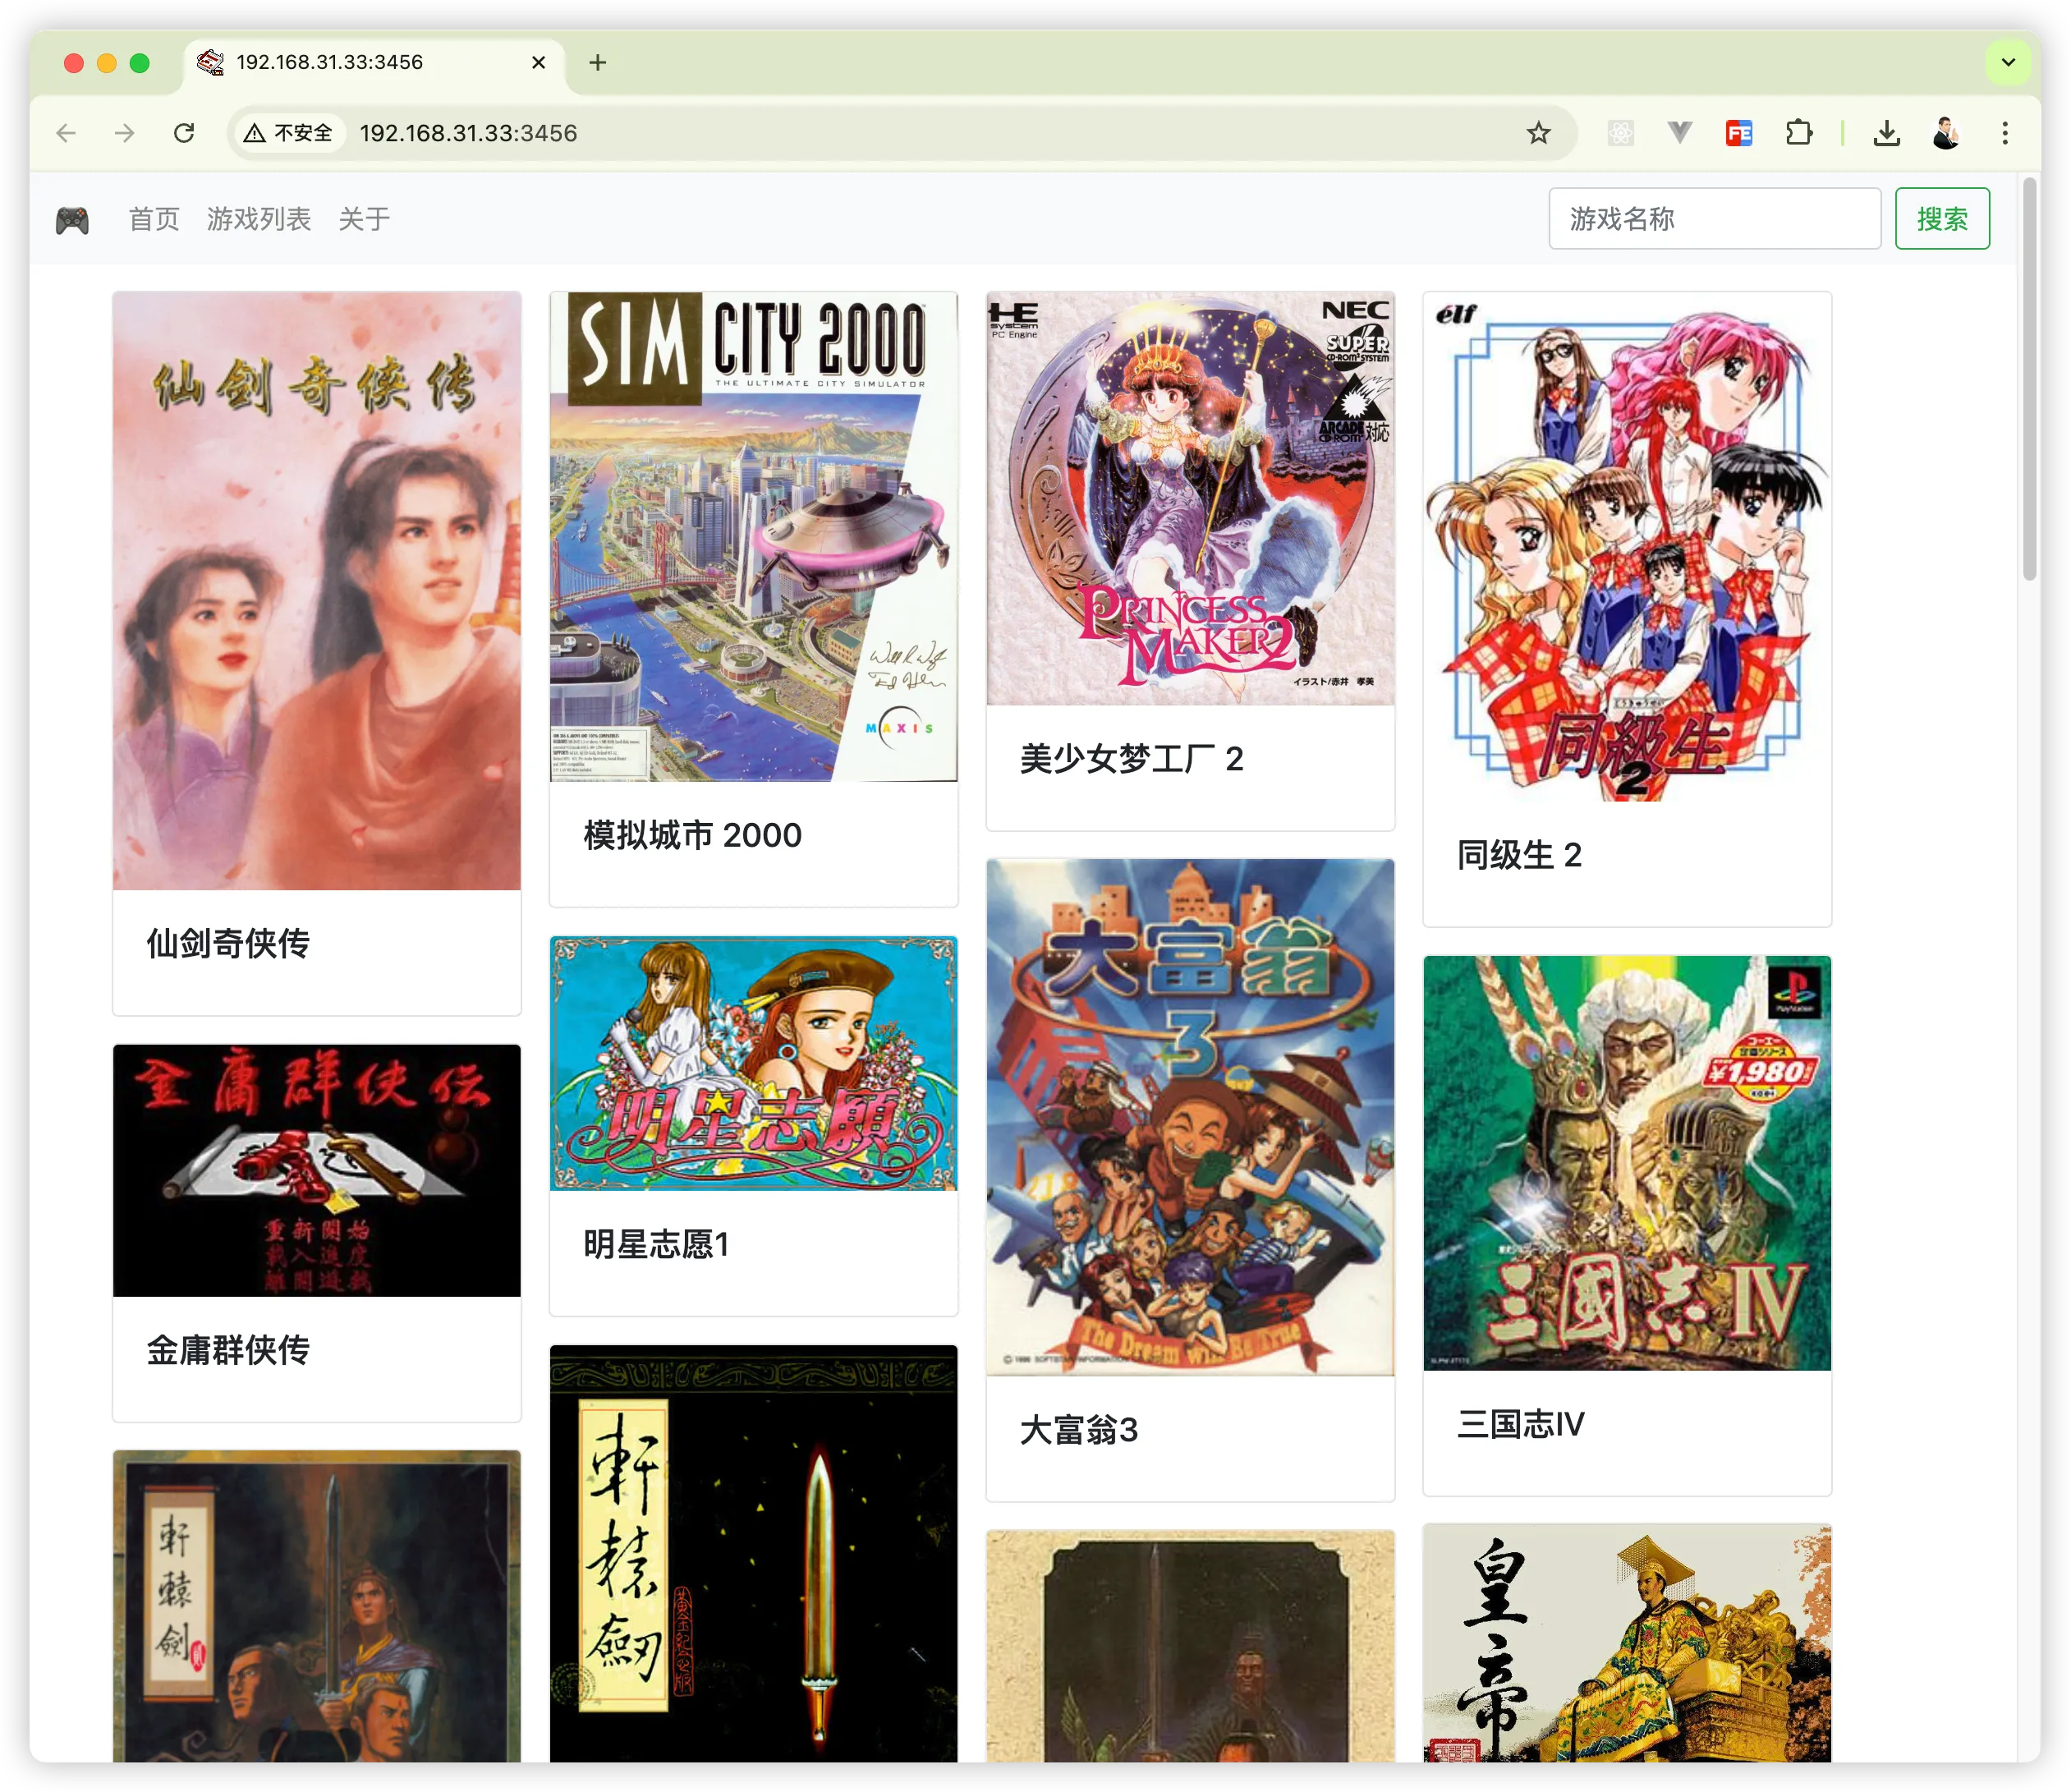Open the 大富翁3 cover image

pyautogui.click(x=1190, y=1117)
